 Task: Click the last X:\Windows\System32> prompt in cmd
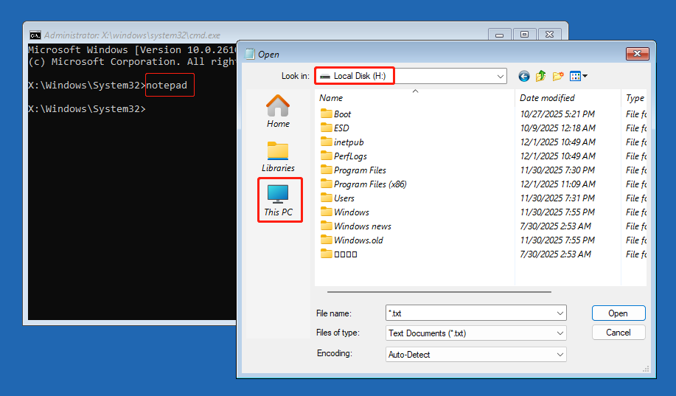pos(87,108)
